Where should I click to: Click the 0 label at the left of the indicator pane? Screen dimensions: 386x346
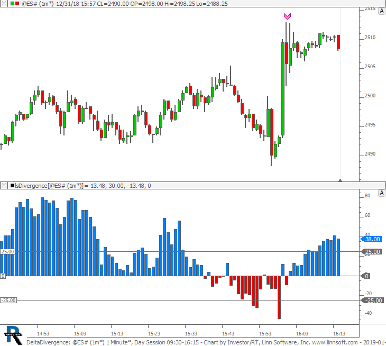tap(3, 276)
